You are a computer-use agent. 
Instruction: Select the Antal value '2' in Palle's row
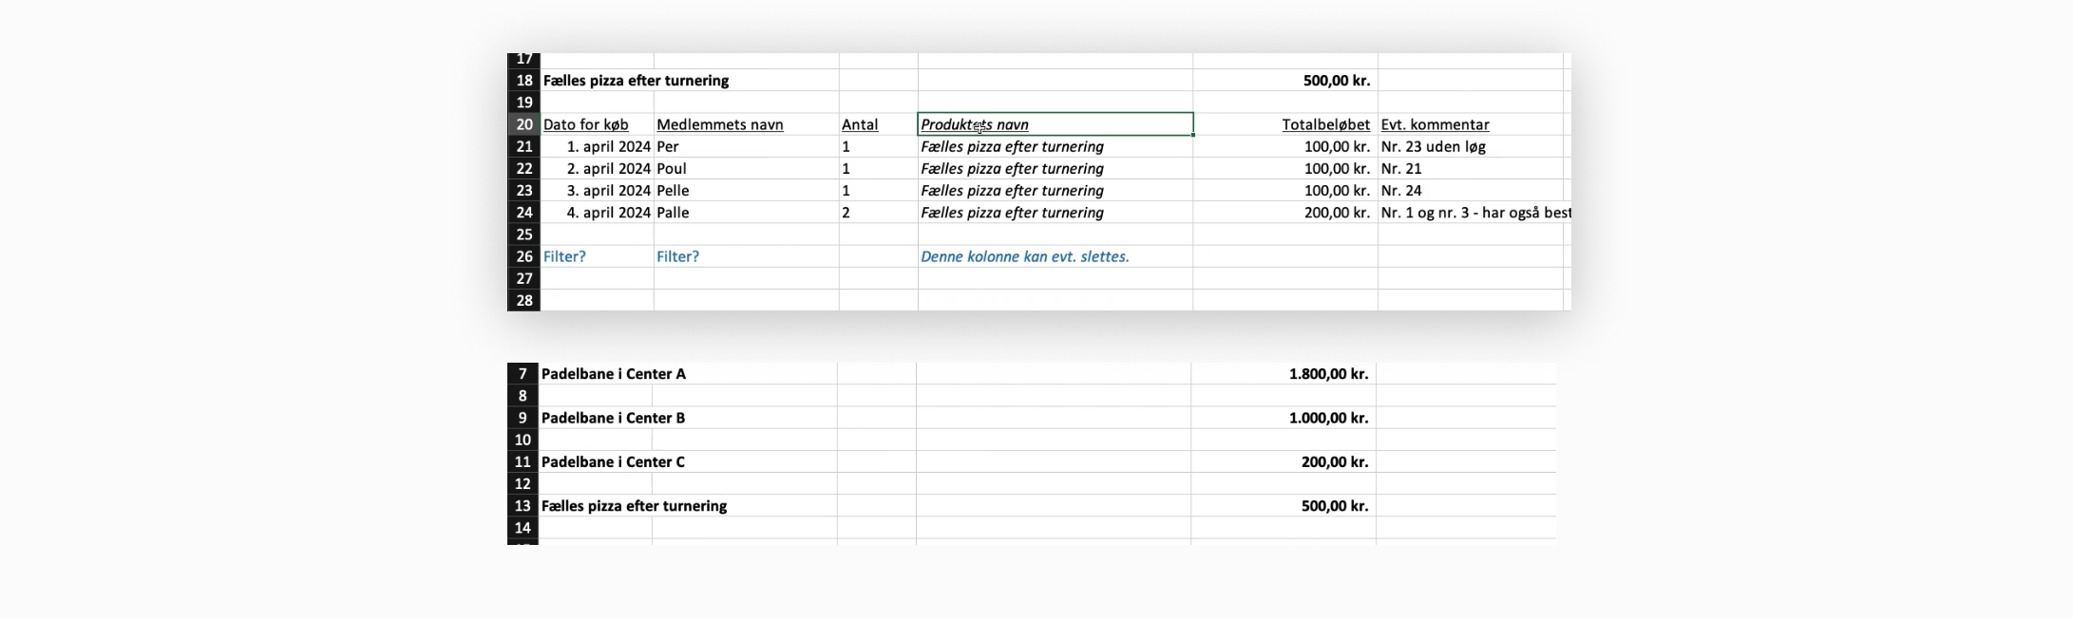[846, 213]
